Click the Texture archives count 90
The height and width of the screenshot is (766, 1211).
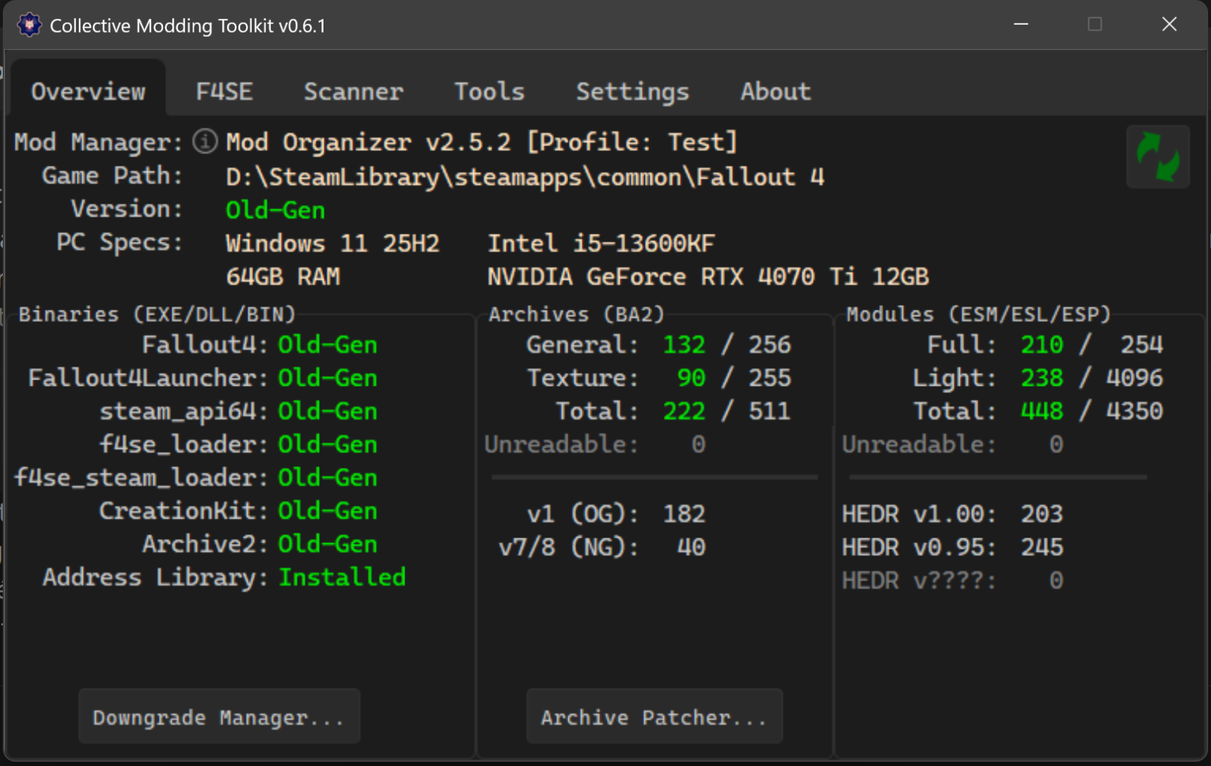[691, 378]
